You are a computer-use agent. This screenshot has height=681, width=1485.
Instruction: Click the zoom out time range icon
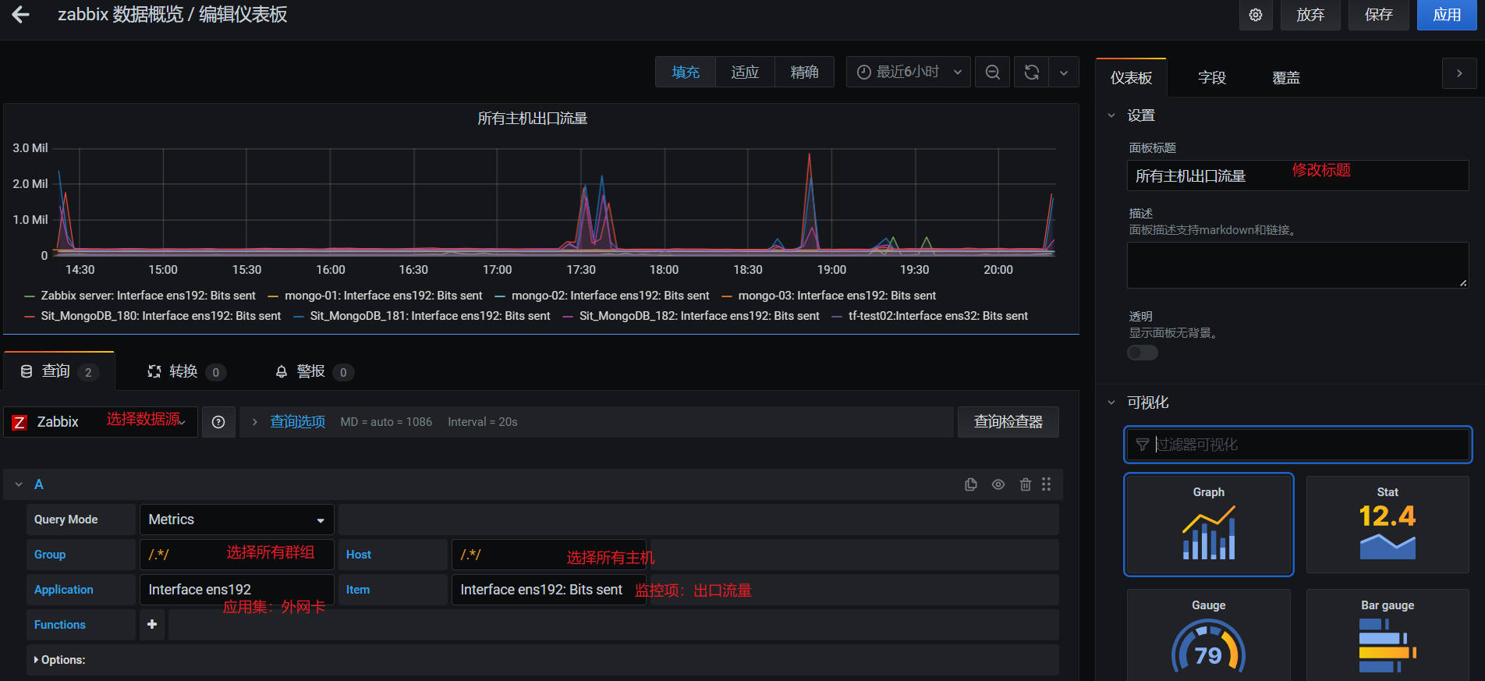993,72
